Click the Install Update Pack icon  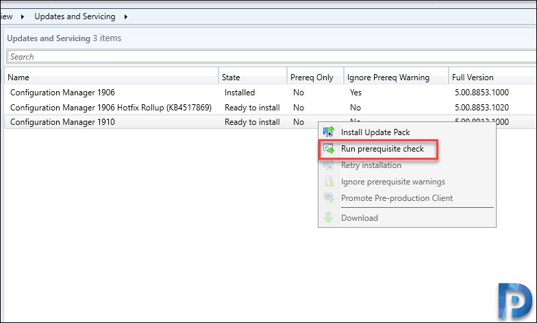point(329,132)
